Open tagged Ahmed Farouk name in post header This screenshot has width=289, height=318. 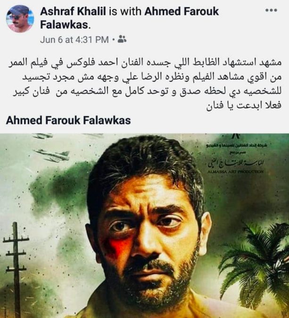tap(130, 18)
